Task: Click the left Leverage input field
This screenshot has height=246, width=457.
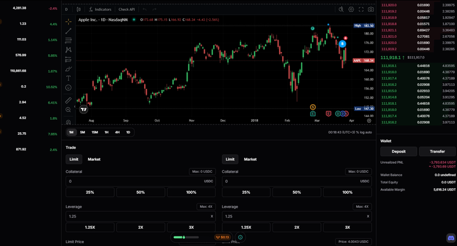Action: tap(140, 216)
